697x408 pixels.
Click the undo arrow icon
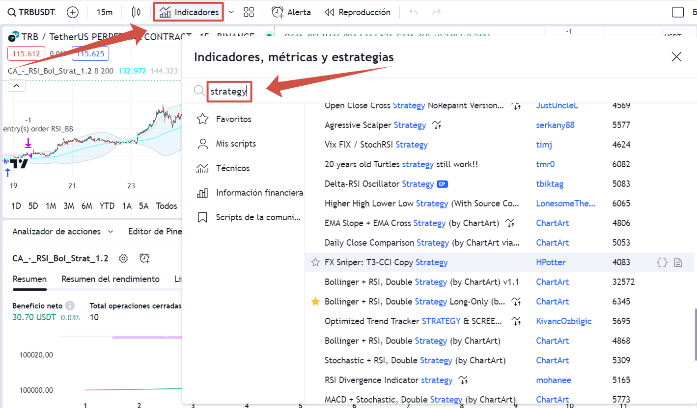click(x=414, y=12)
